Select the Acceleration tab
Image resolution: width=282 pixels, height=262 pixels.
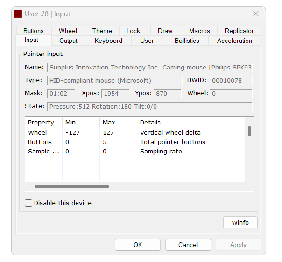pos(234,41)
